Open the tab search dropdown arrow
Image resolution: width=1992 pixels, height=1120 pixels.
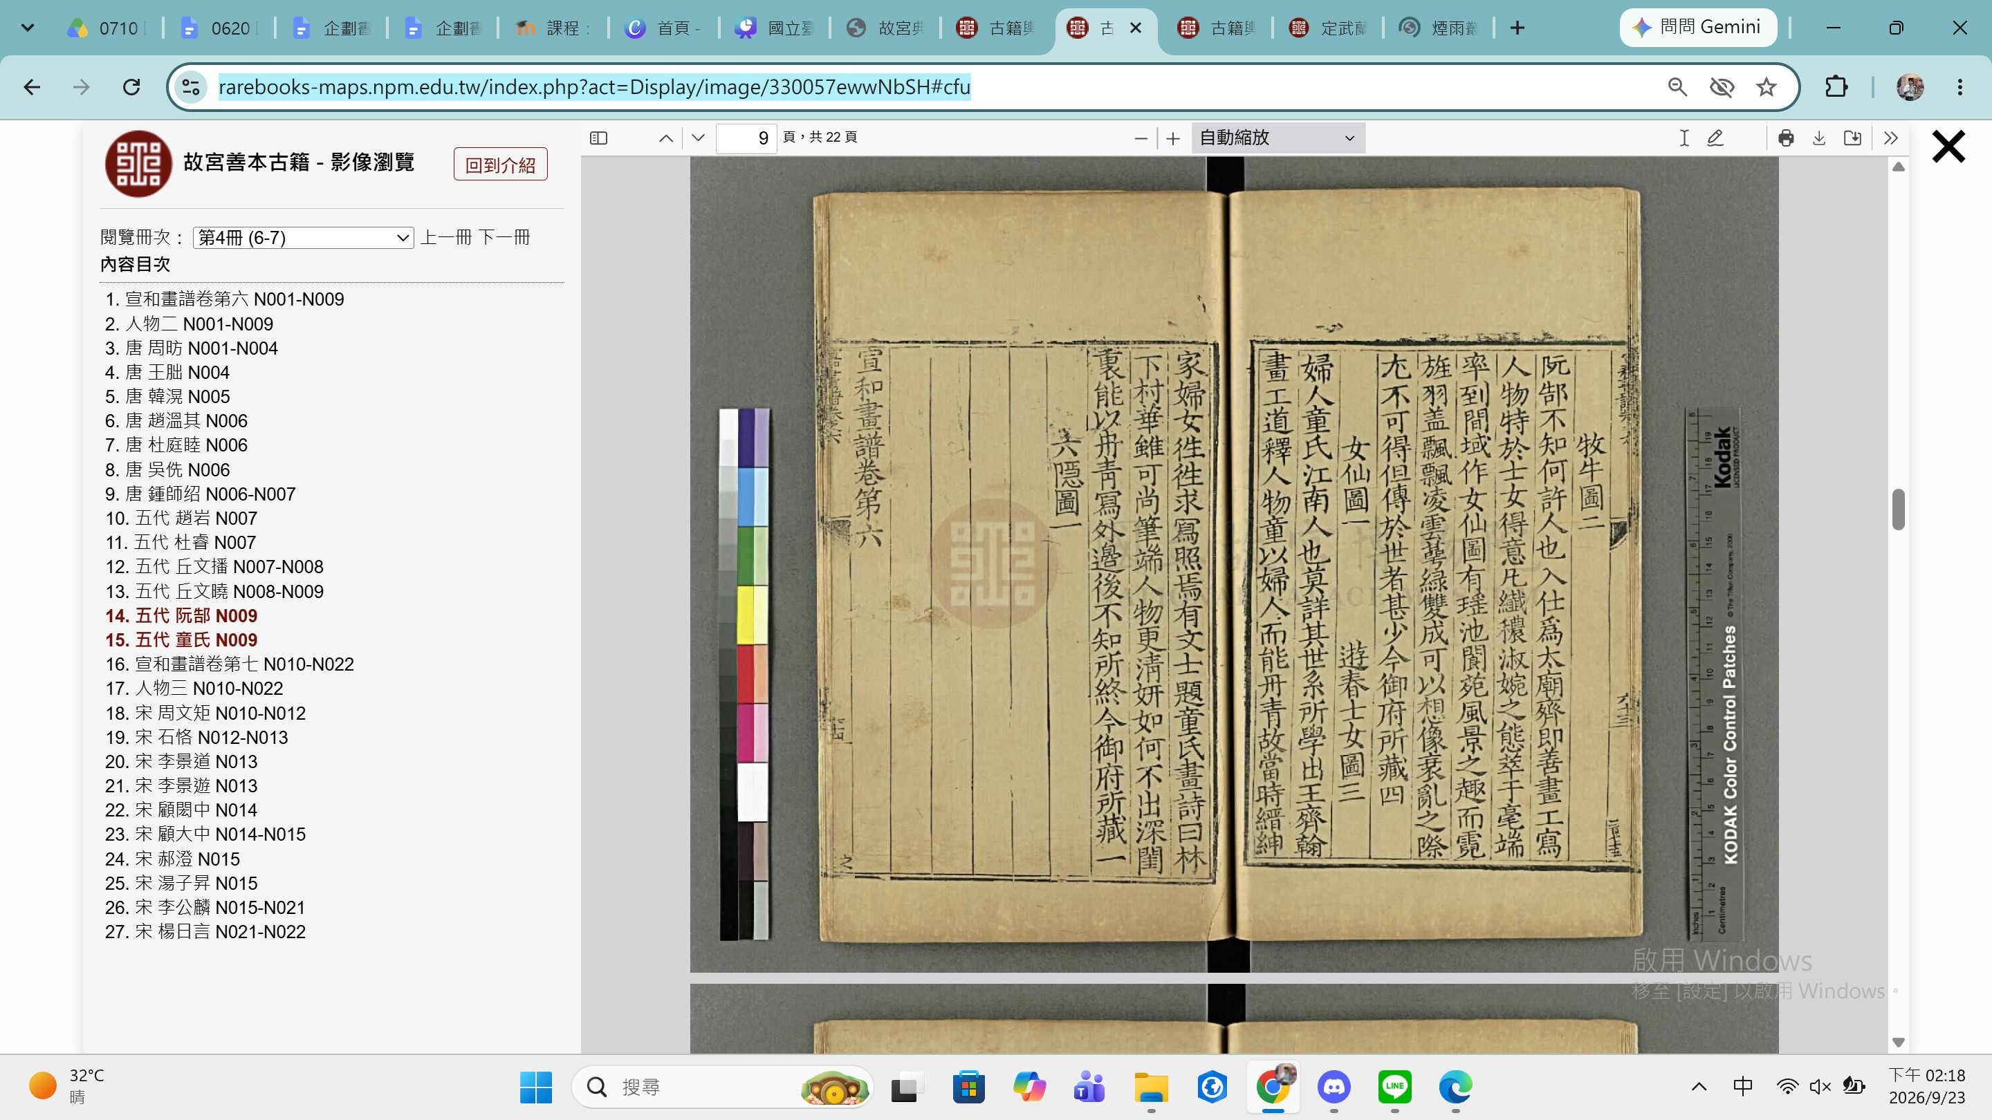click(28, 28)
